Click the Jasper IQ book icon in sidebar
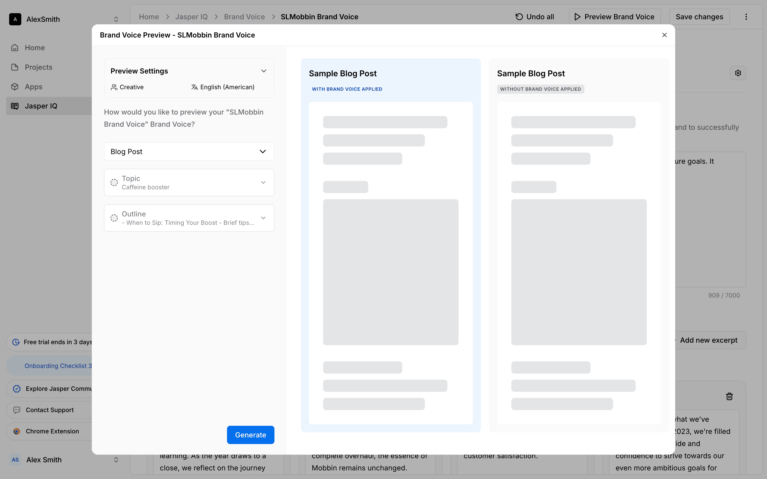 pyautogui.click(x=15, y=106)
